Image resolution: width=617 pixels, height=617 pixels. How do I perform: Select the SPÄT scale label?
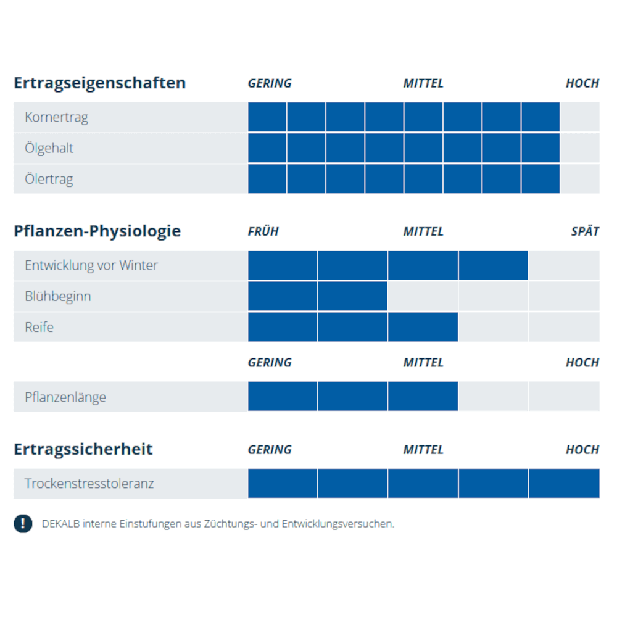click(x=584, y=231)
